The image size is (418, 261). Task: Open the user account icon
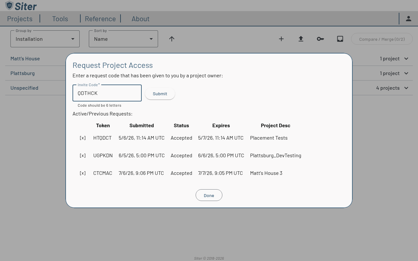(x=409, y=19)
